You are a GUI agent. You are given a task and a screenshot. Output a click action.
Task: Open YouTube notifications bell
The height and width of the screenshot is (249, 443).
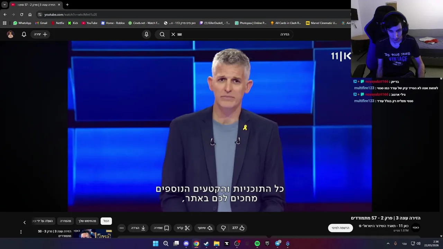[24, 34]
